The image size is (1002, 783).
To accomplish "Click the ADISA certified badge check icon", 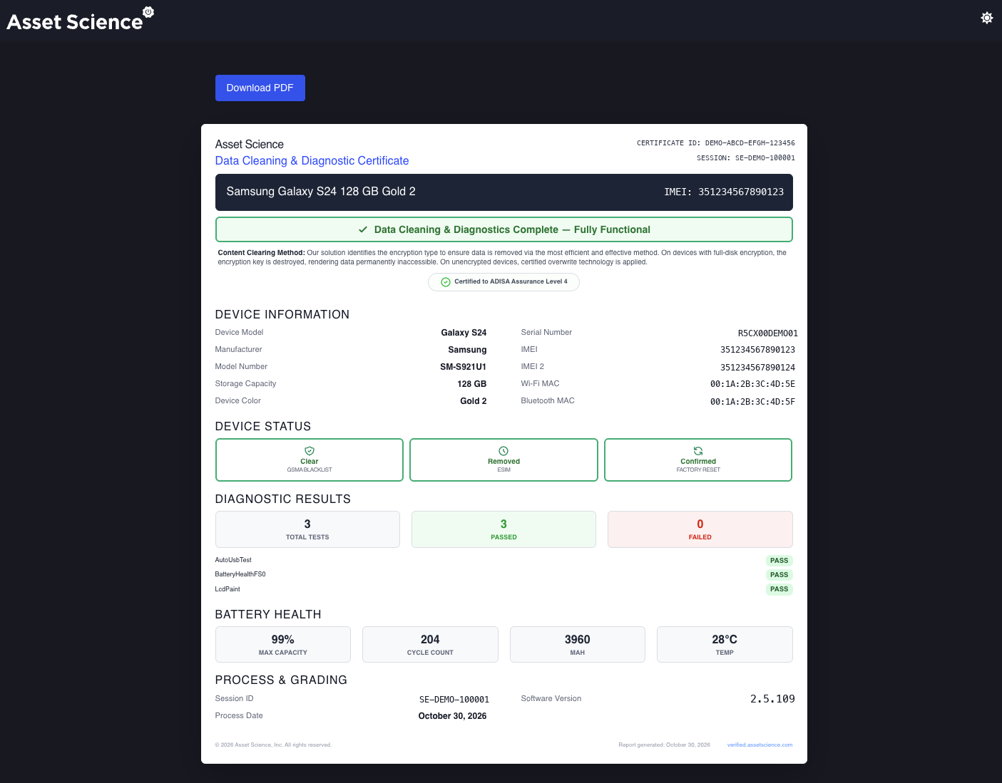I will 446,282.
